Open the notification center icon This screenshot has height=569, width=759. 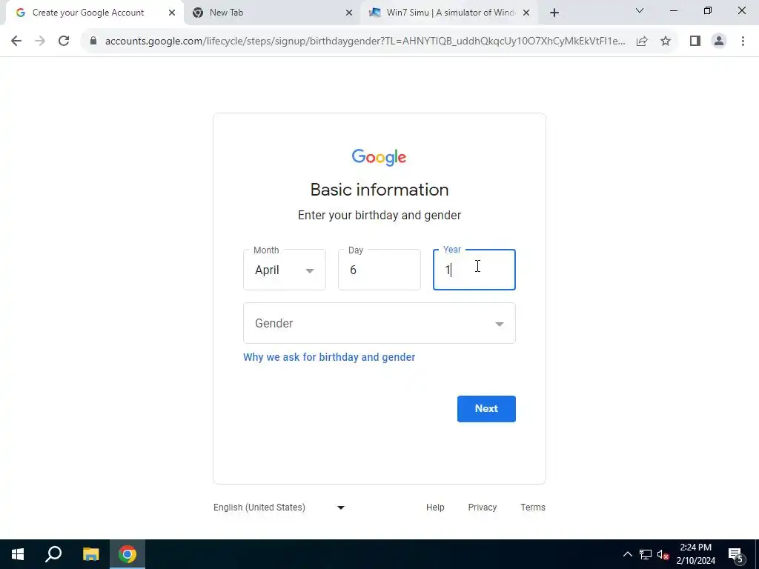pyautogui.click(x=736, y=554)
